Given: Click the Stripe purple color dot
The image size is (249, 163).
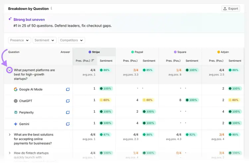Looking at the screenshot, I should 90,52.
